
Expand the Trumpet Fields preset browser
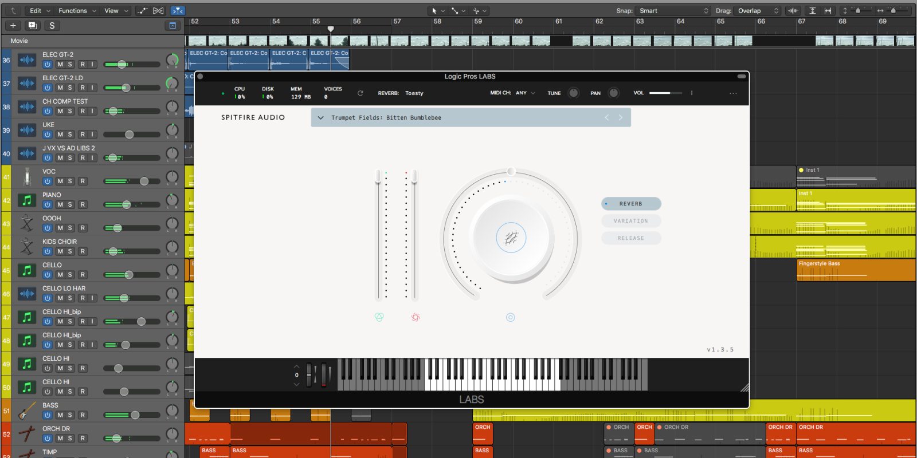pos(320,118)
